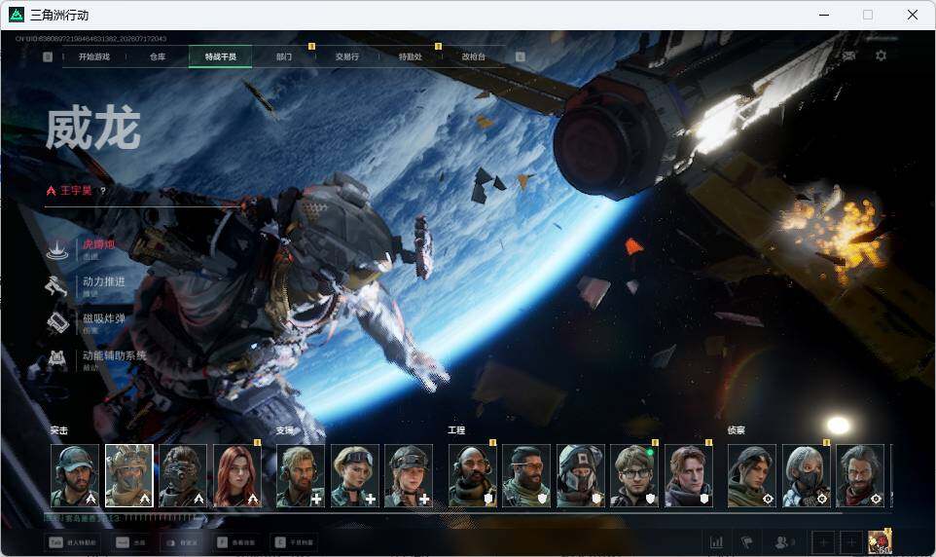
Task: Click the Tab key hint button
Action: [73, 542]
